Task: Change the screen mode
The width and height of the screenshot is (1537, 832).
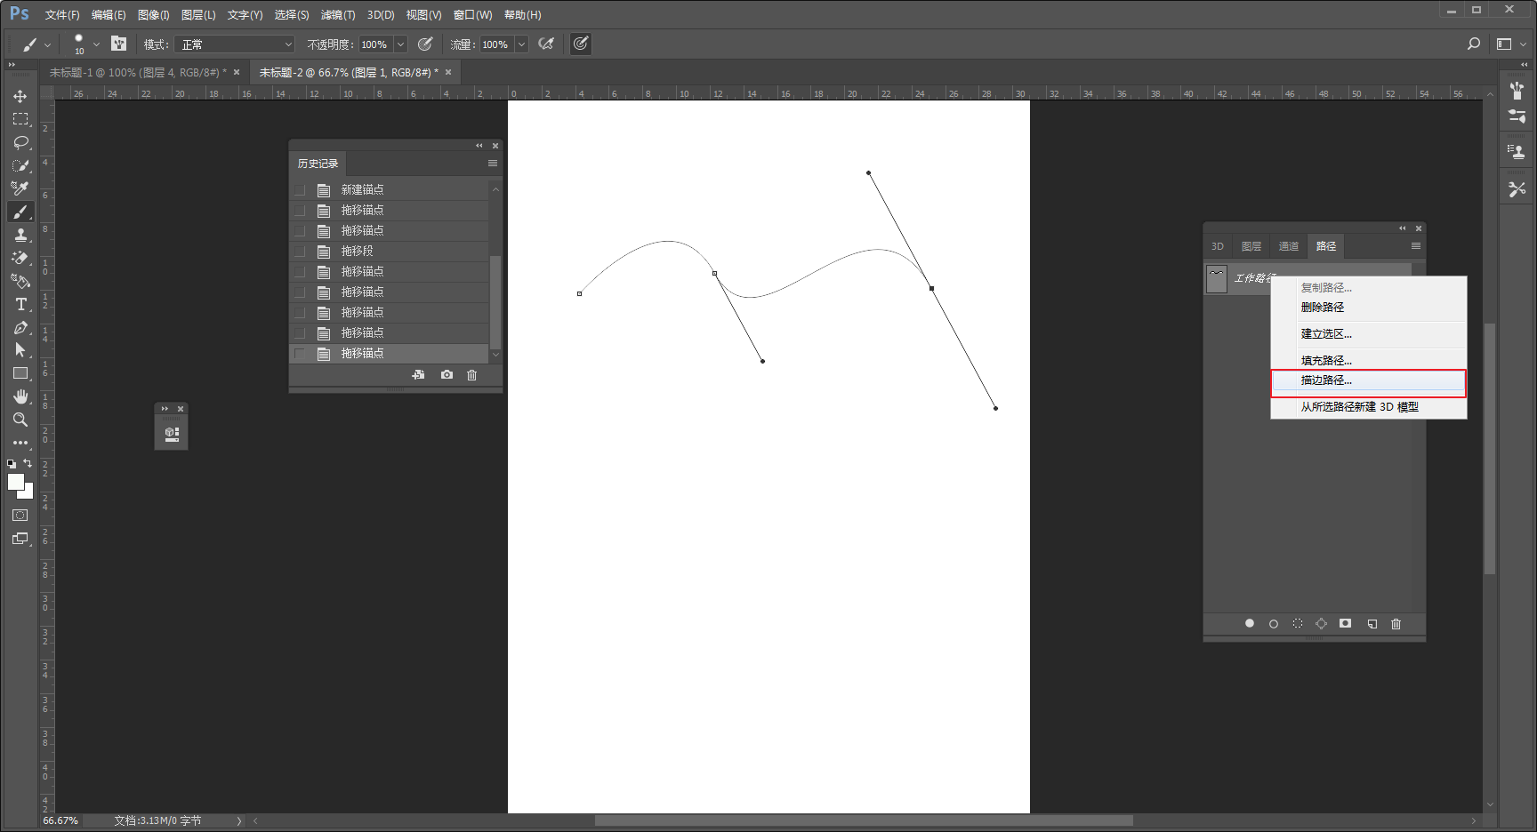Action: [x=20, y=539]
